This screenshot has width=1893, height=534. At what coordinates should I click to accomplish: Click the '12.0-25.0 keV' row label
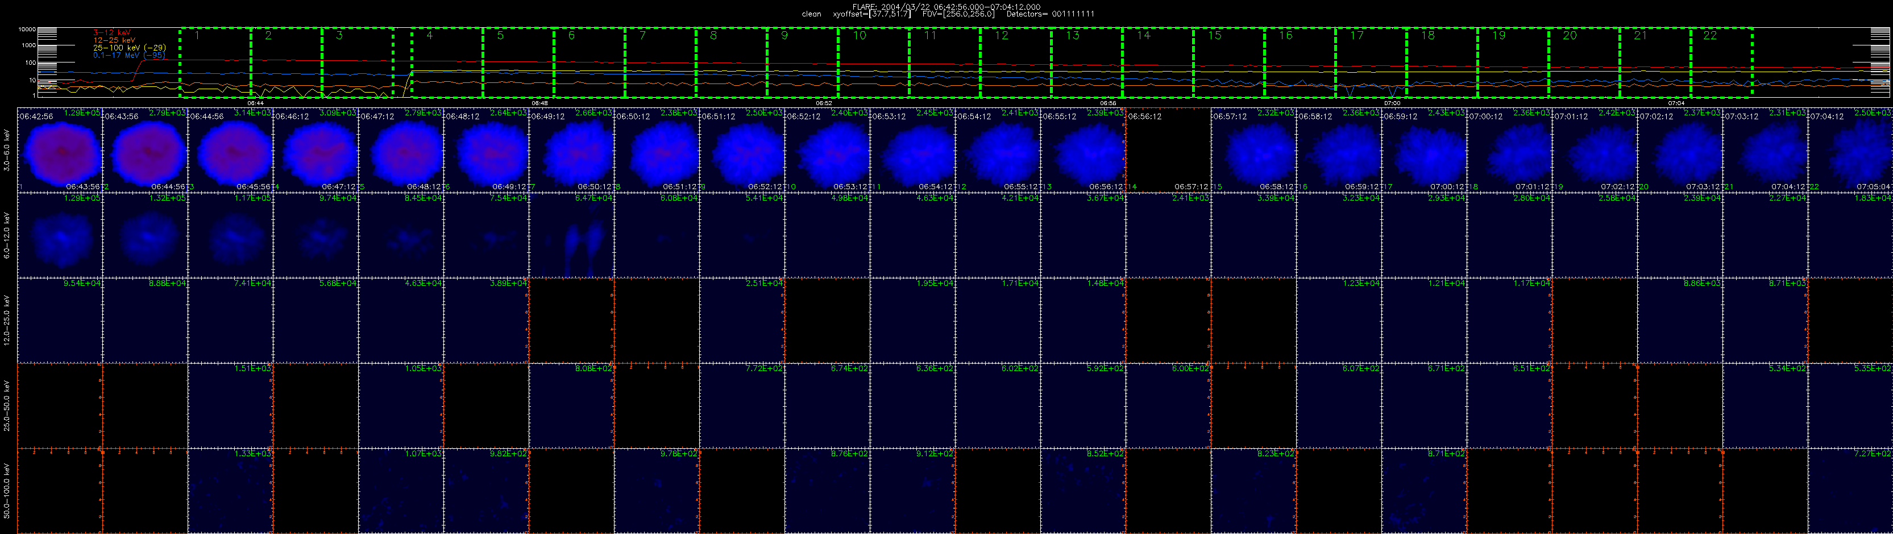(x=7, y=320)
